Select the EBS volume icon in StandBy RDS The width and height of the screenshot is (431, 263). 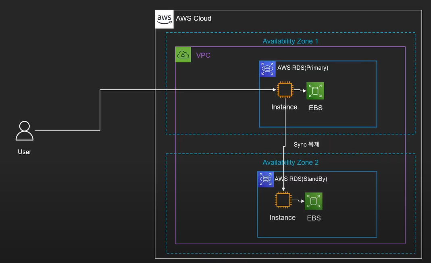(314, 201)
